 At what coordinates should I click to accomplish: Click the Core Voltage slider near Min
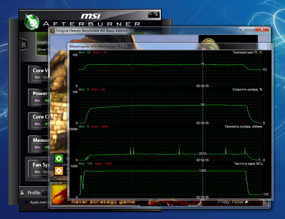click(45, 77)
